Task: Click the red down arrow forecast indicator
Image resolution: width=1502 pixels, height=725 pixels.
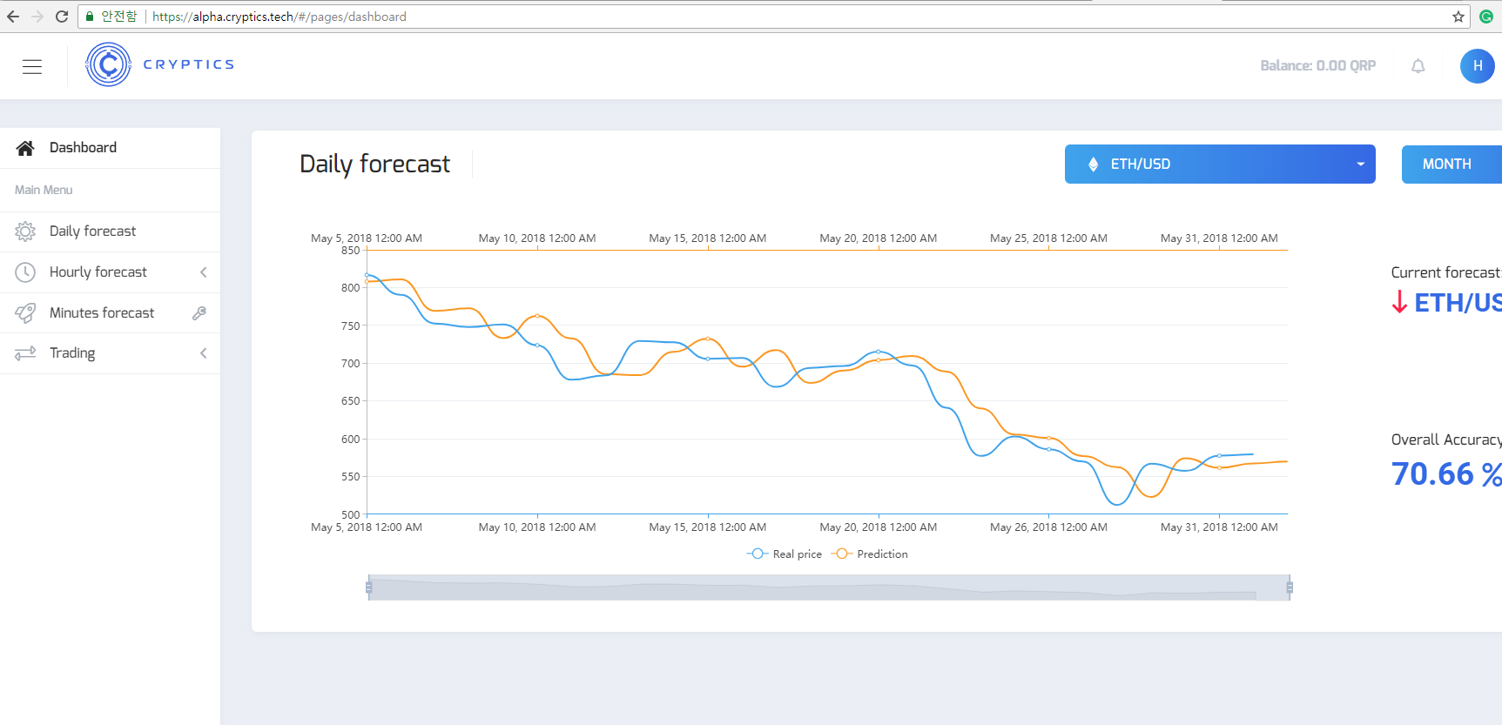Action: click(x=1399, y=302)
